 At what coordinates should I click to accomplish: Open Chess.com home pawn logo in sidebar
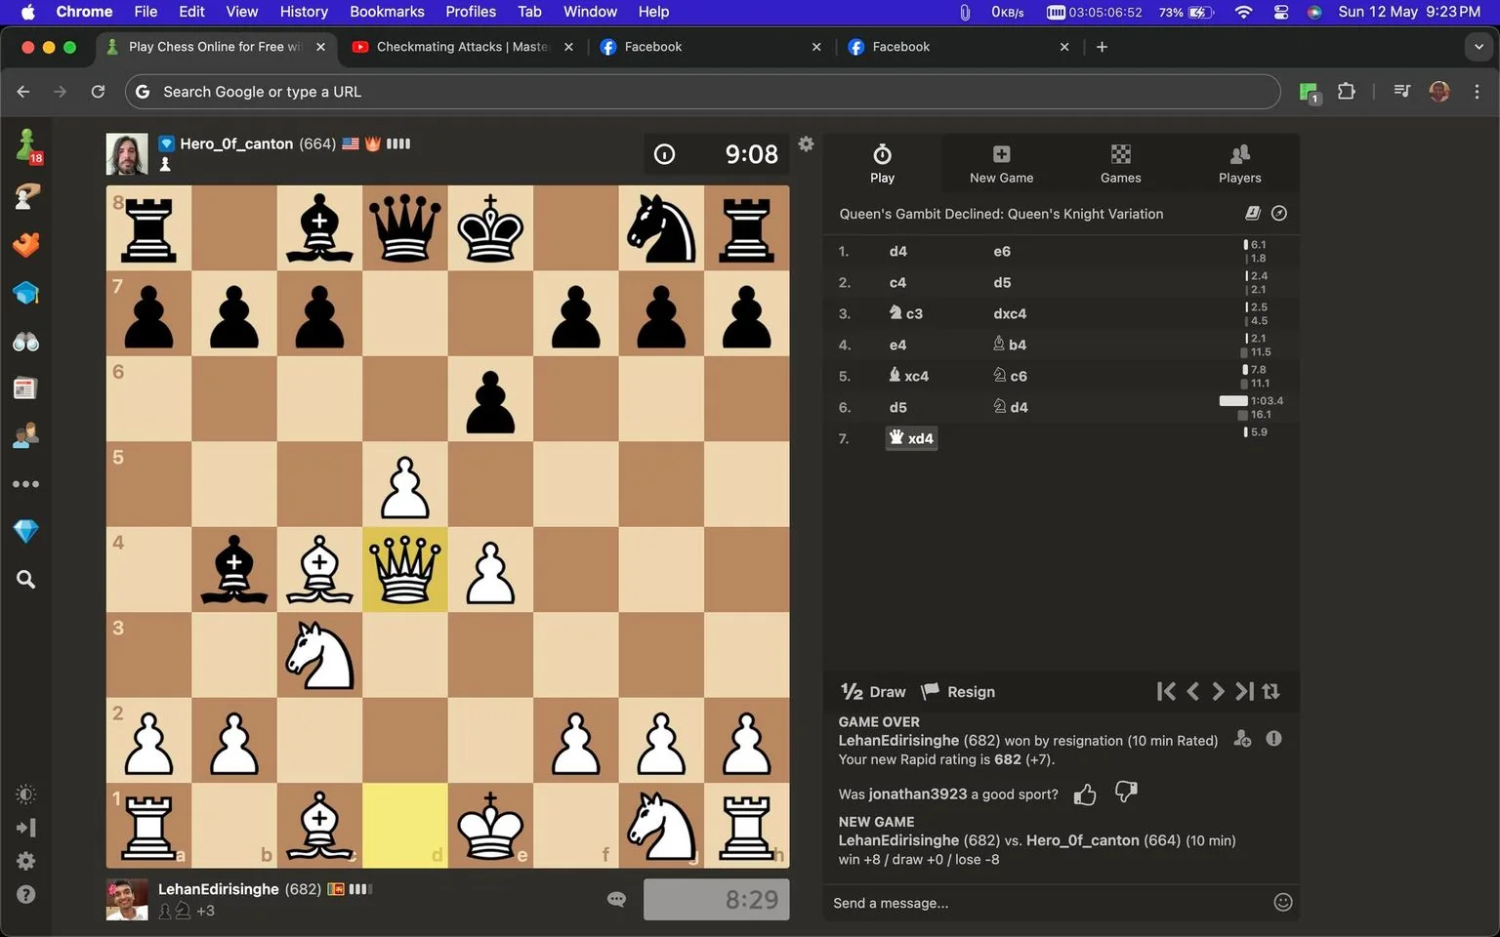[x=26, y=145]
